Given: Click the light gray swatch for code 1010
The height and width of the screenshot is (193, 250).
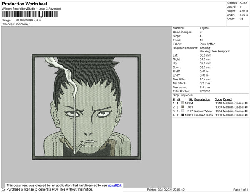Looking at the screenshot, I should coord(183,103).
